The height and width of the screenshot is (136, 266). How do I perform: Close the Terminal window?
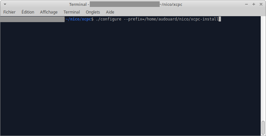[x=260, y=5]
